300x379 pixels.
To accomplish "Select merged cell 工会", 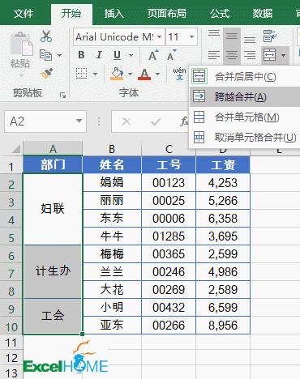I will click(x=53, y=316).
